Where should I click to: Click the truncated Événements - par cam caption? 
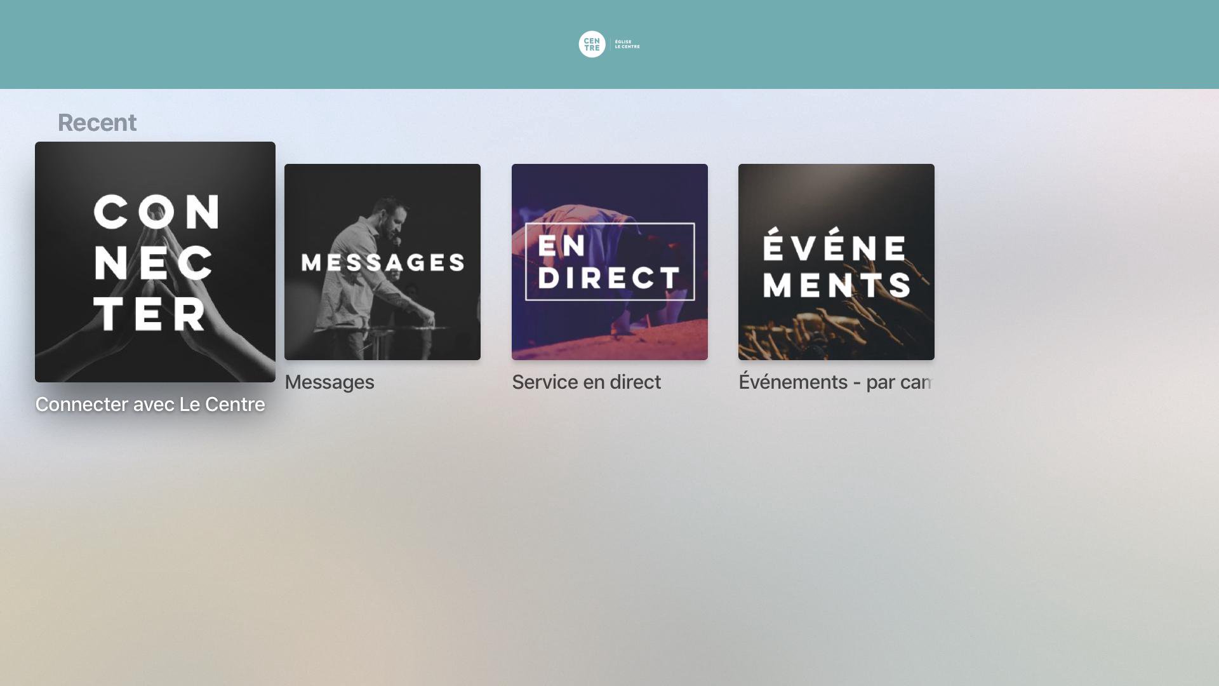coord(834,382)
